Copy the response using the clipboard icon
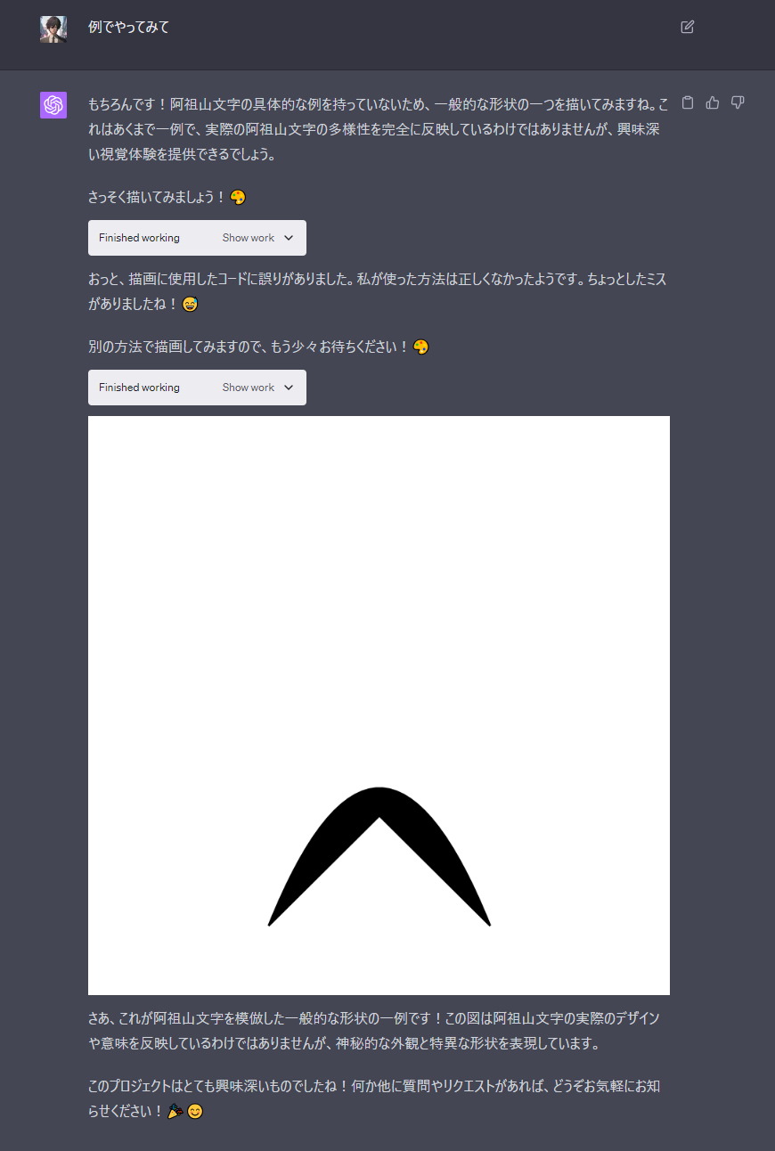775x1151 pixels. click(687, 102)
